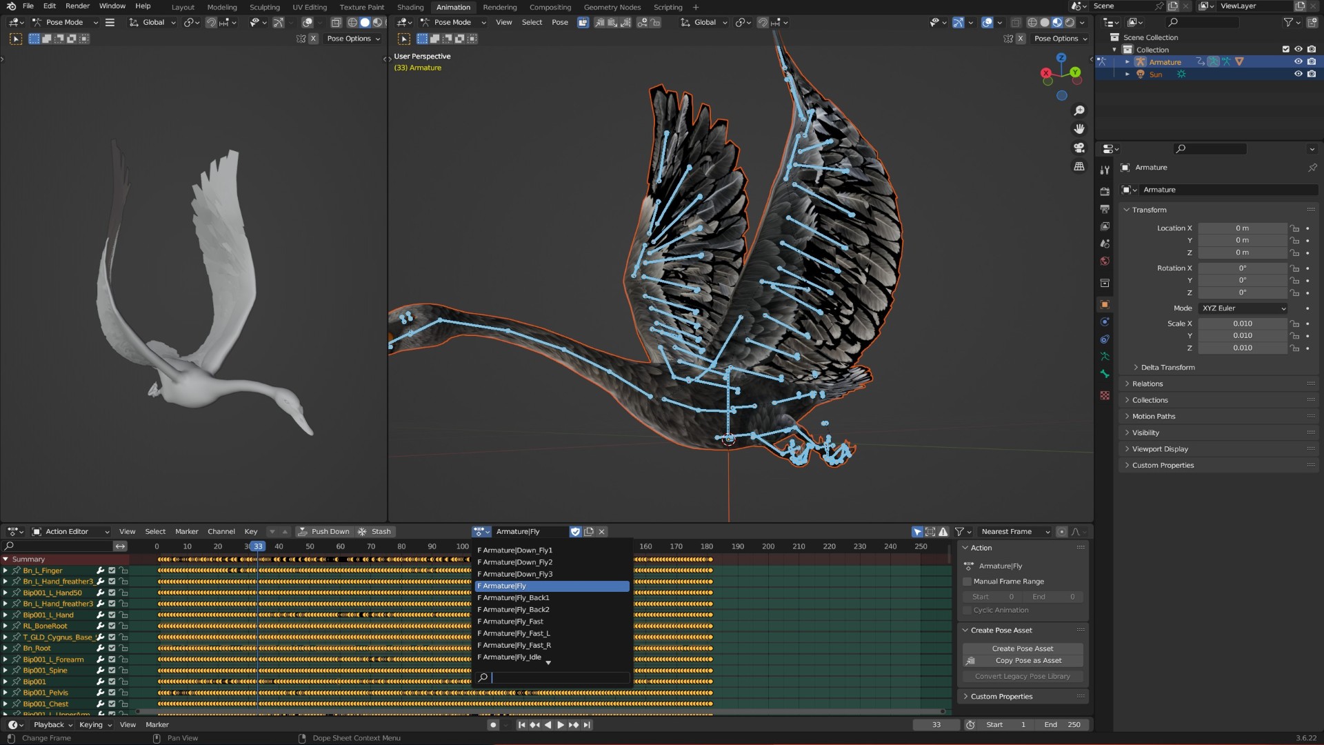The image size is (1324, 745).
Task: Click the pan hand icon in viewport
Action: coord(1079,129)
